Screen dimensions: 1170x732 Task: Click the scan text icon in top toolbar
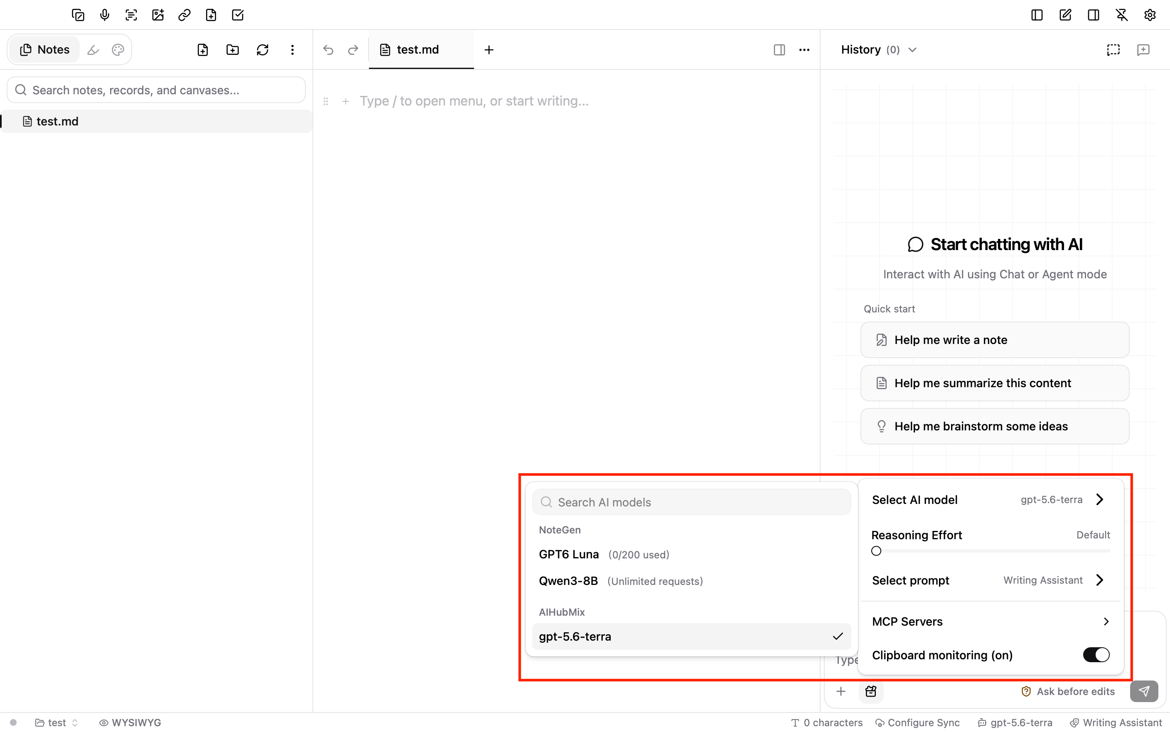[x=131, y=15]
